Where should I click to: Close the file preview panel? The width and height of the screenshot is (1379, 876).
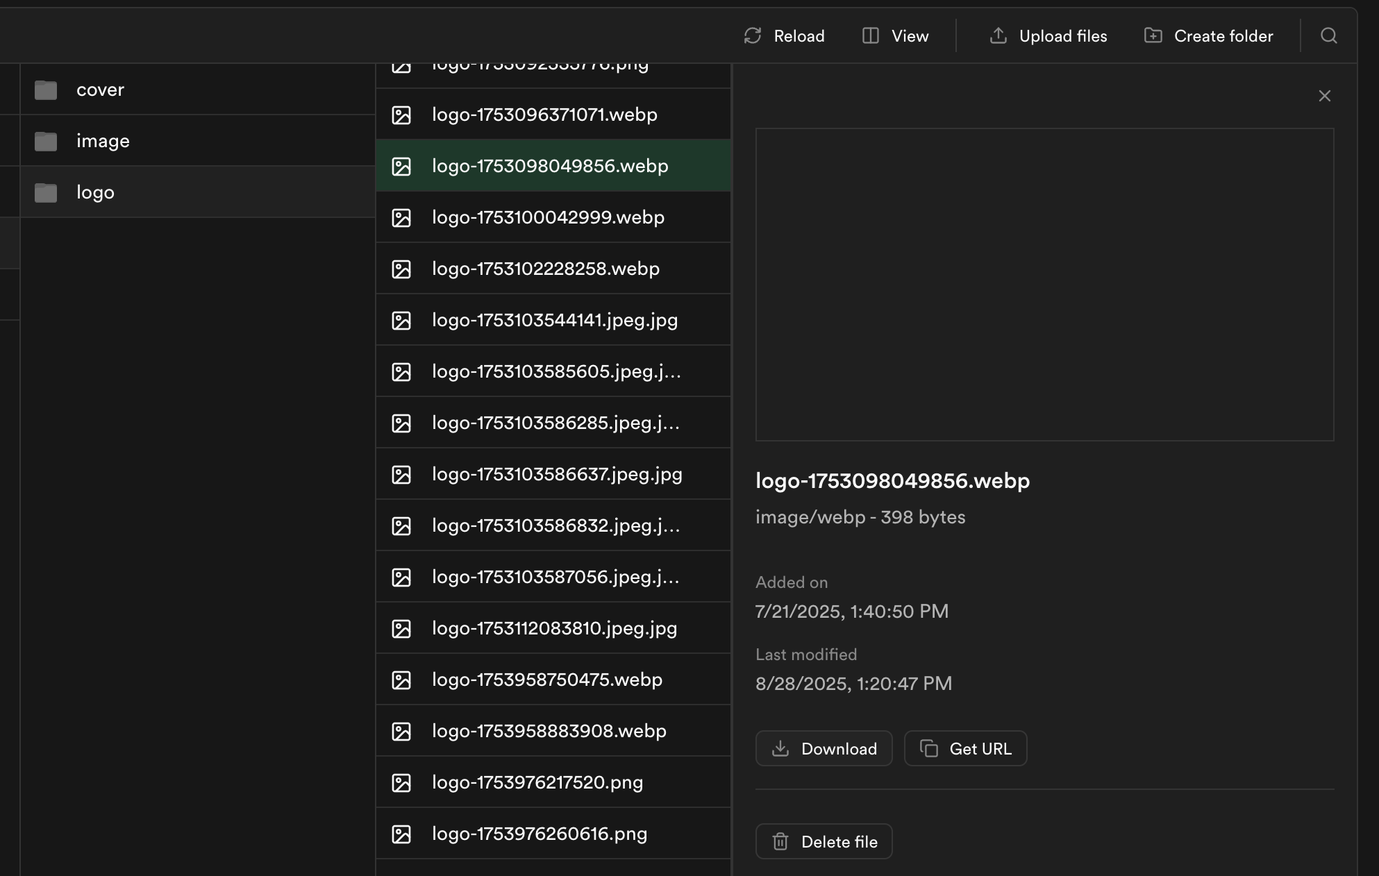[1324, 96]
